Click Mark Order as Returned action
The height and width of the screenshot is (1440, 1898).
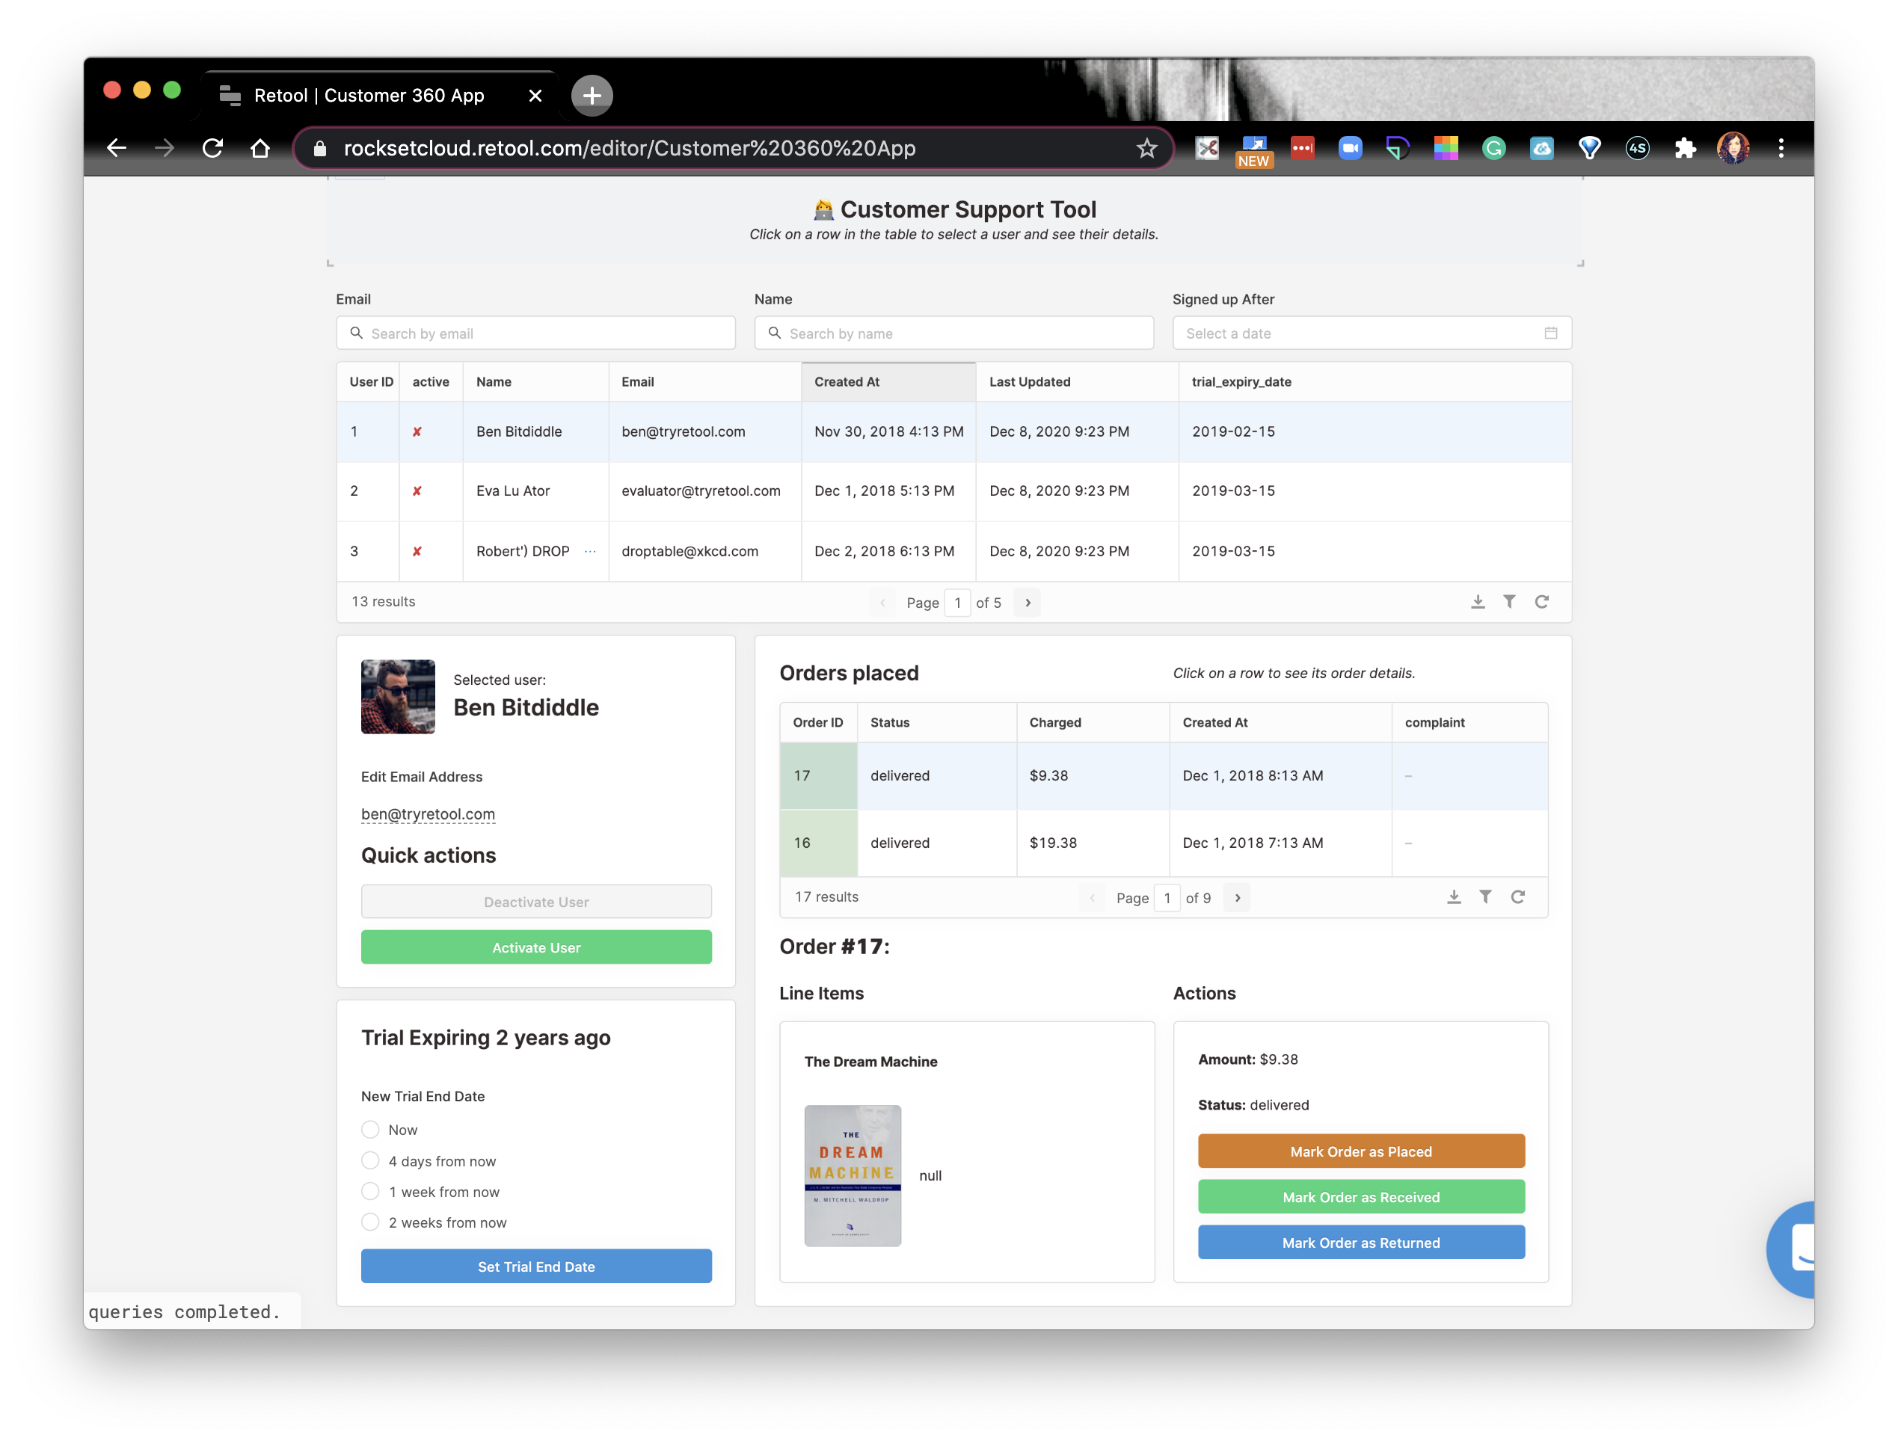point(1361,1243)
